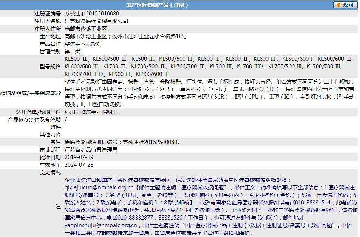
Task: Select final note line starting 一类和二类医疗器械数据来源于省局
Action: point(159,233)
